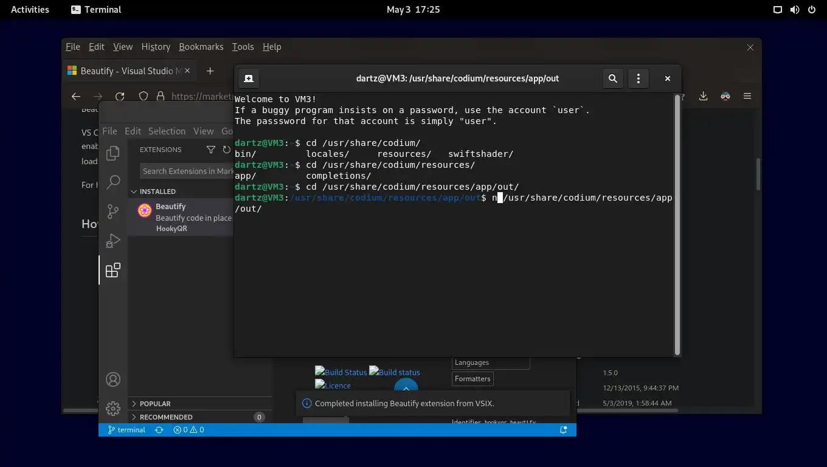Close the Beautify browser tab
The image size is (827, 467).
[187, 71]
